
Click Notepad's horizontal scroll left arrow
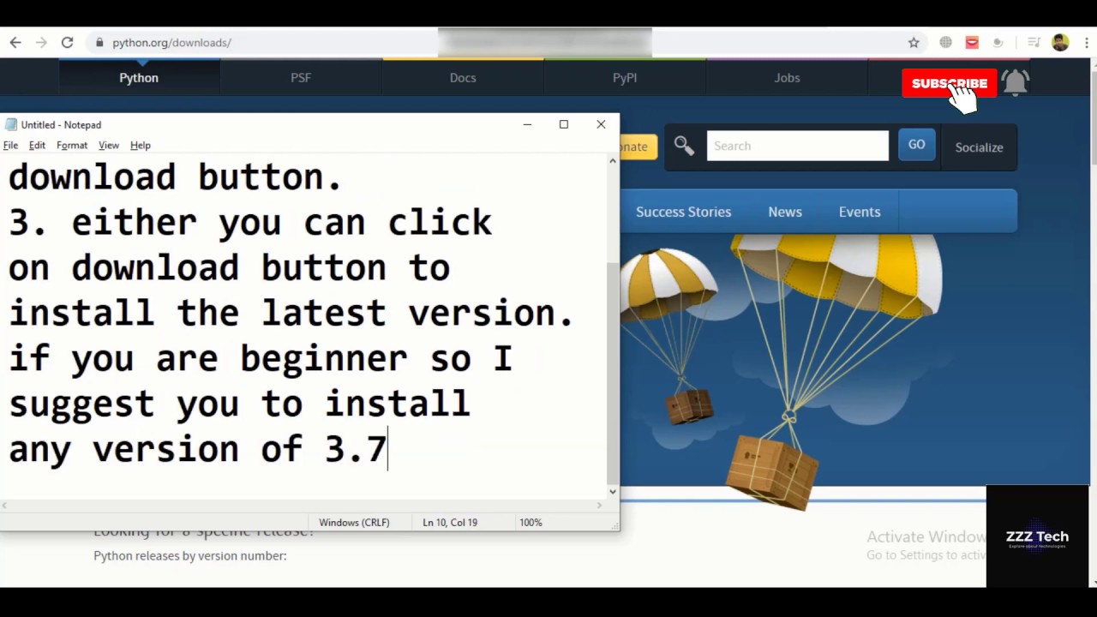(5, 506)
